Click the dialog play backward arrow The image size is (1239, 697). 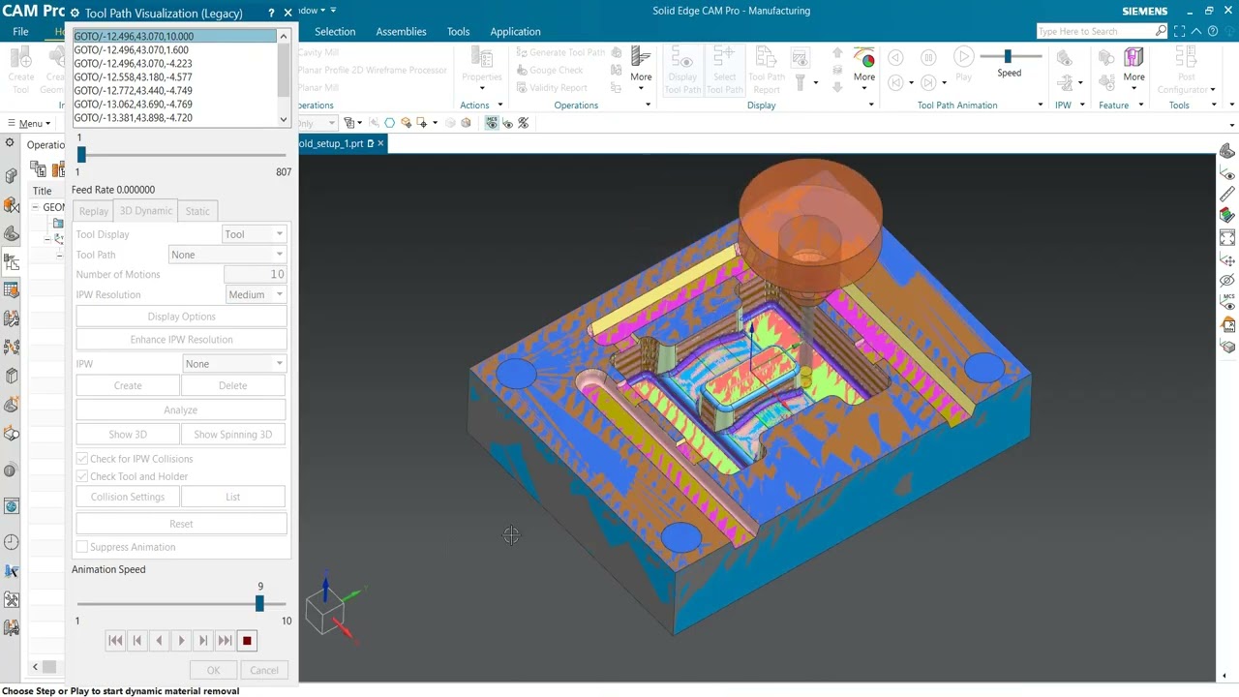tap(159, 641)
